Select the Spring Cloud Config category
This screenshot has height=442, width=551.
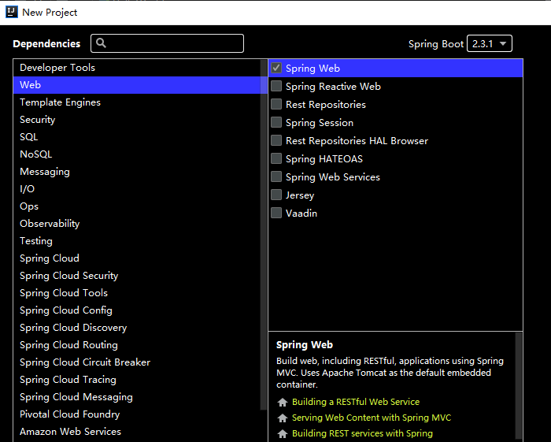point(137,310)
